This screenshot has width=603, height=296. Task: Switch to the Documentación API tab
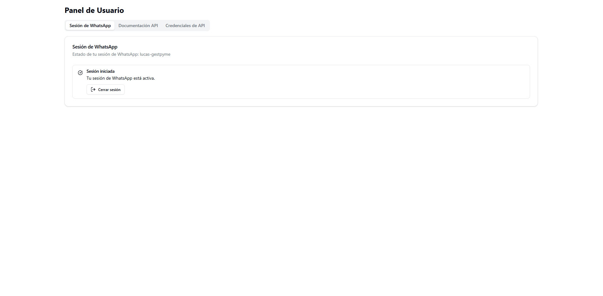pyautogui.click(x=138, y=26)
